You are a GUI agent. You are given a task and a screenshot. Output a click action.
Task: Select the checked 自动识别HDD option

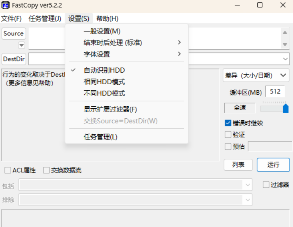click(x=126, y=70)
